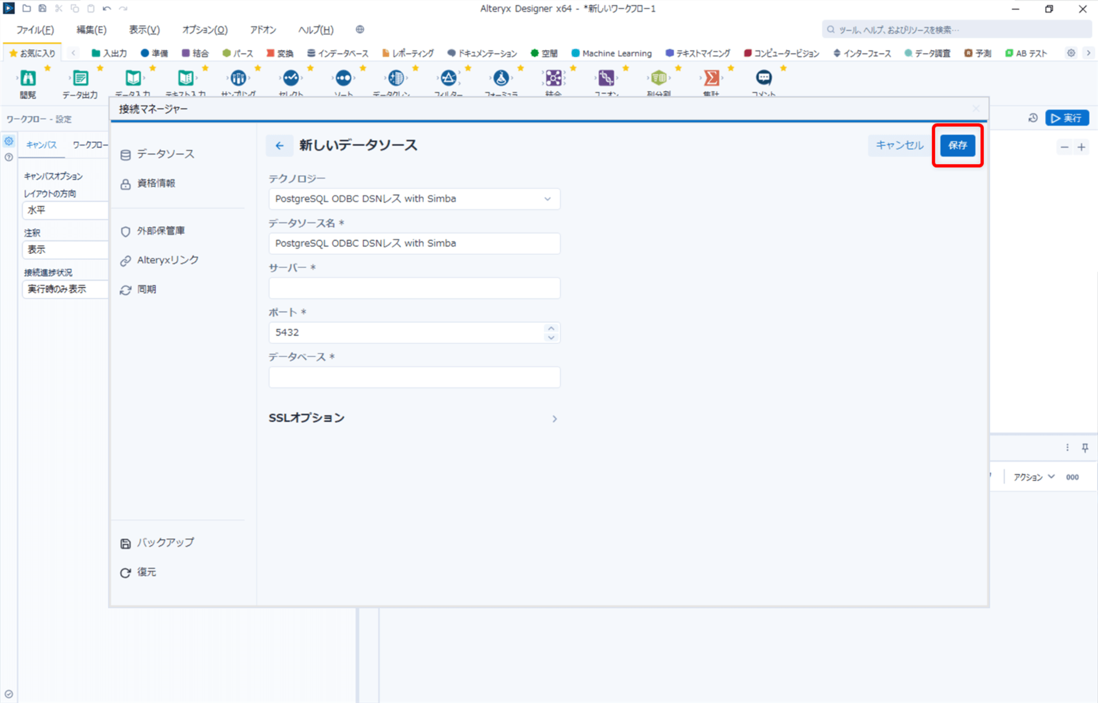Open 資格情報 in connection manager sidebar
The height and width of the screenshot is (703, 1098).
pos(148,183)
